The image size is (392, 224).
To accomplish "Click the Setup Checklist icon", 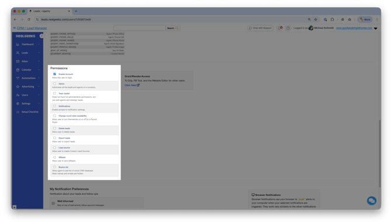I will 18,112.
